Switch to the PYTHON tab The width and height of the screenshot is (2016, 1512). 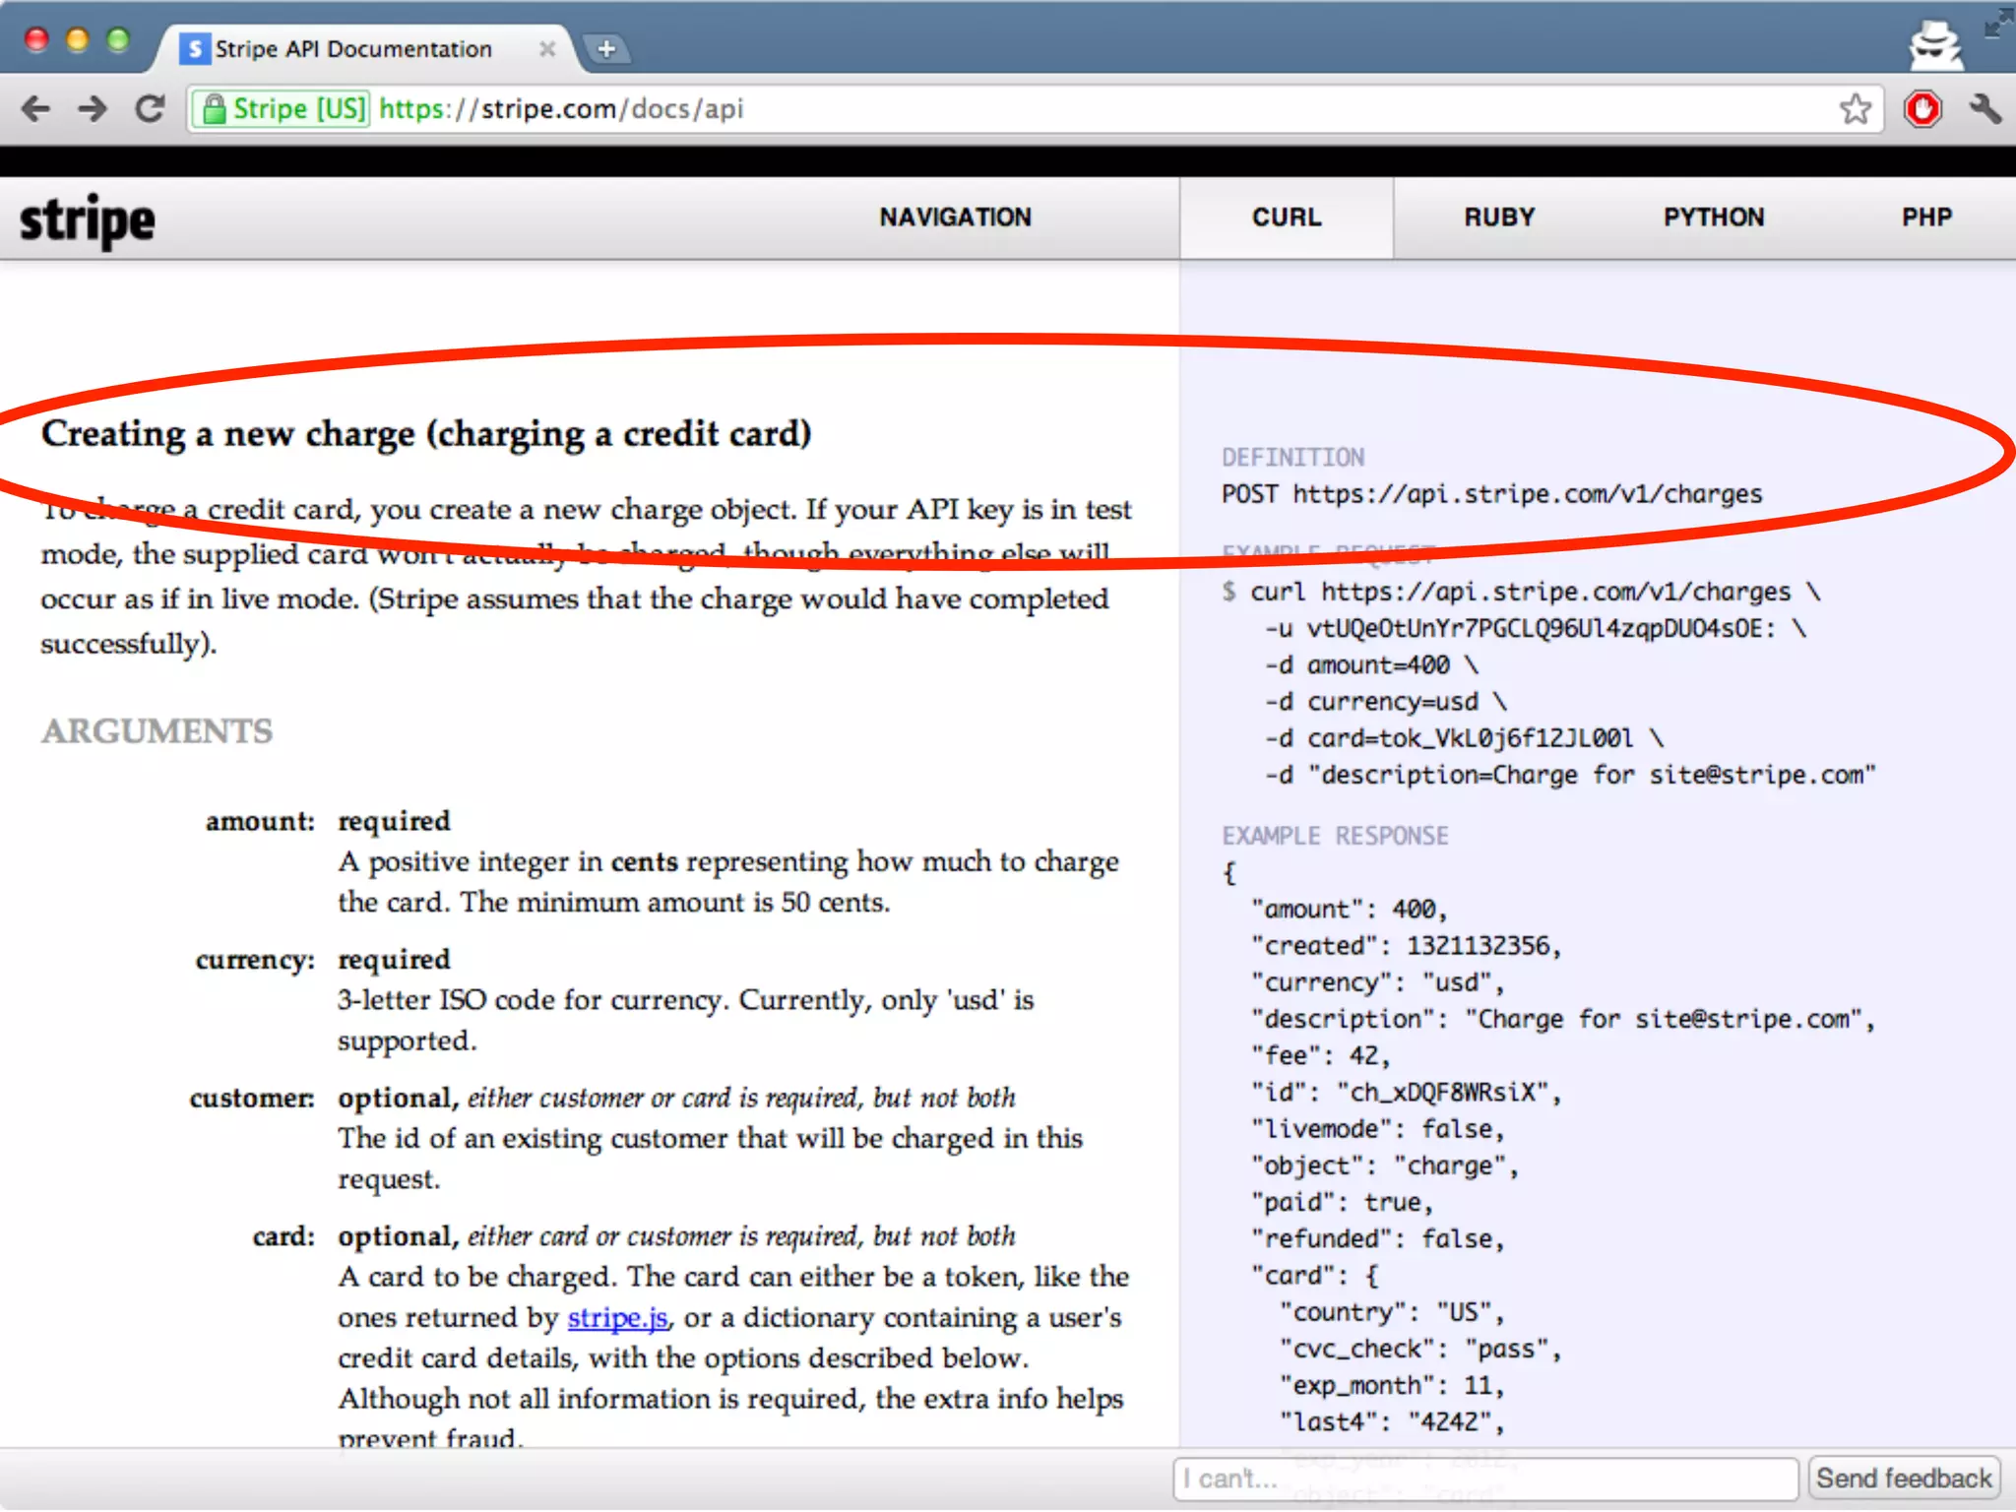click(1713, 218)
